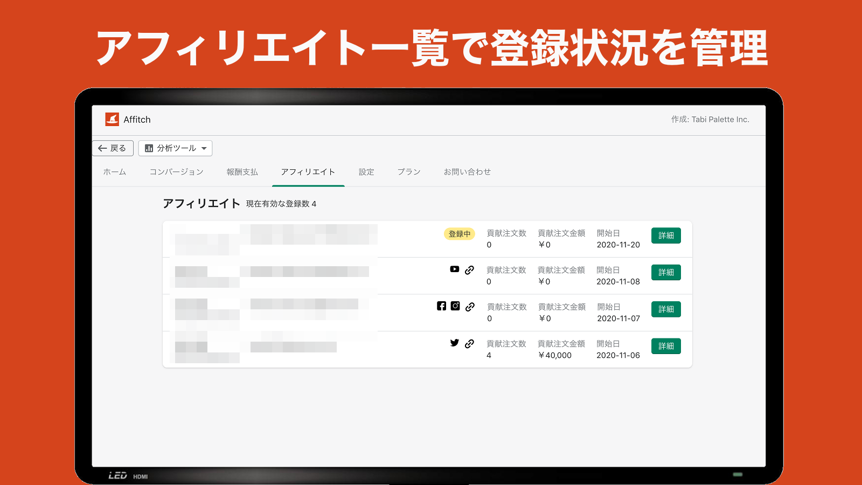
Task: Click the link icon on the third row
Action: coord(471,306)
